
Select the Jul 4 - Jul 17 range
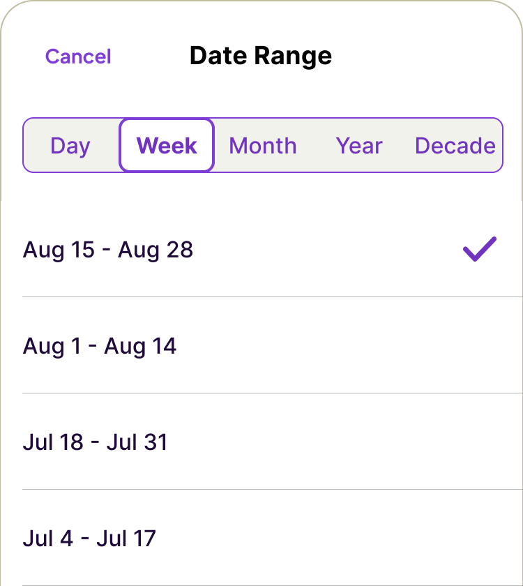(261, 539)
